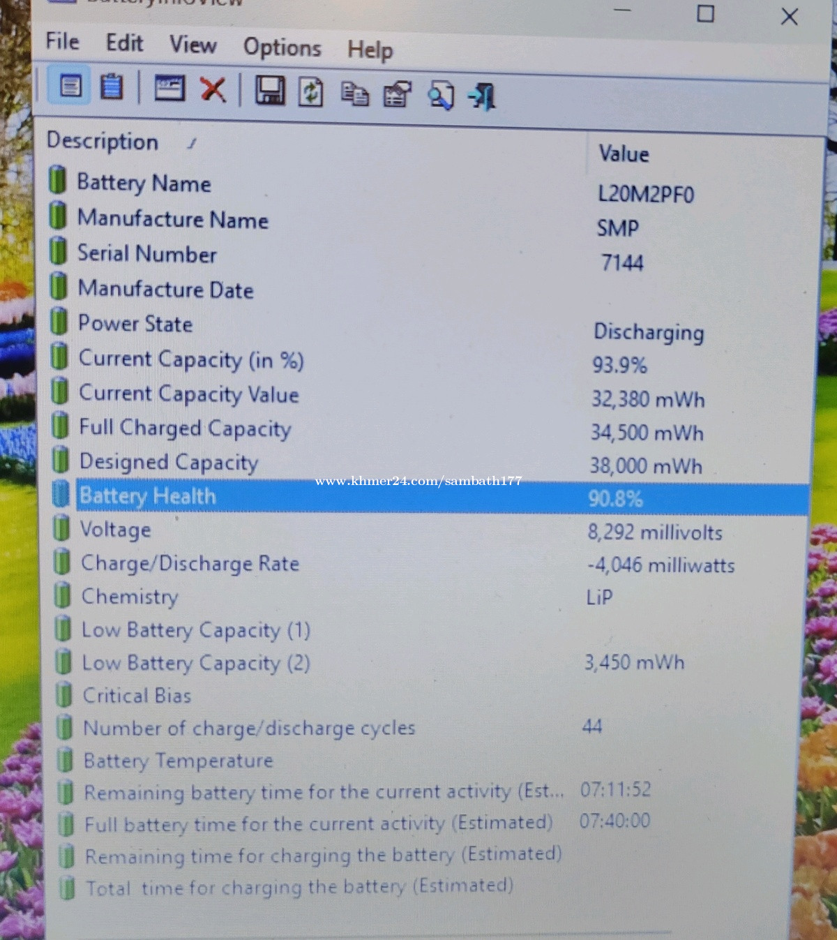The height and width of the screenshot is (940, 837).
Task: Select the Designed Capacity row
Action: [430, 463]
